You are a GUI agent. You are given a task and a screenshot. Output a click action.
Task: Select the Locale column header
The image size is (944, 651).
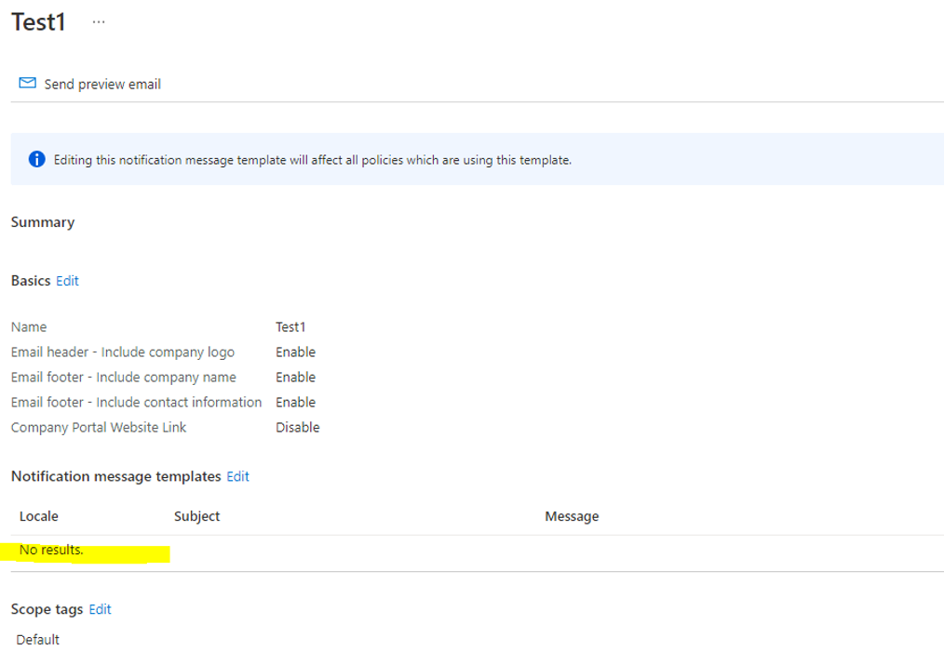38,515
